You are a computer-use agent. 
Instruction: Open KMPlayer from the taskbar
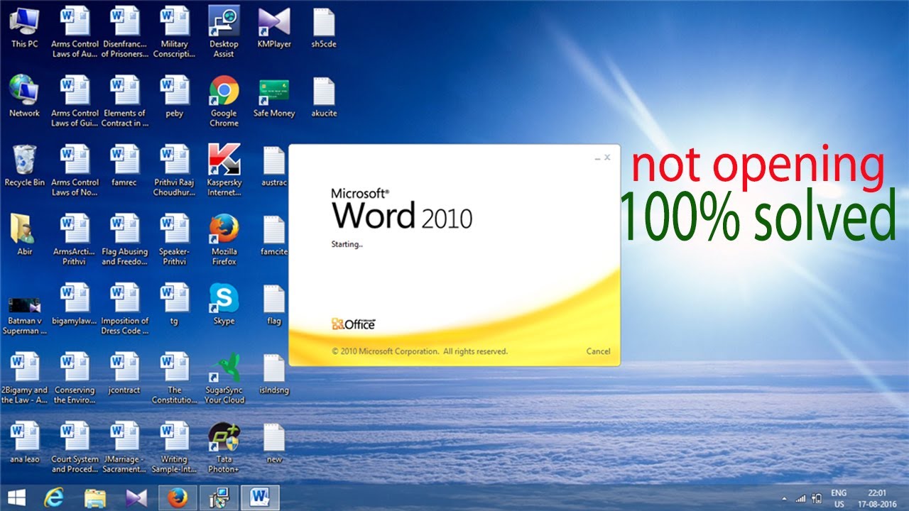pyautogui.click(x=135, y=497)
